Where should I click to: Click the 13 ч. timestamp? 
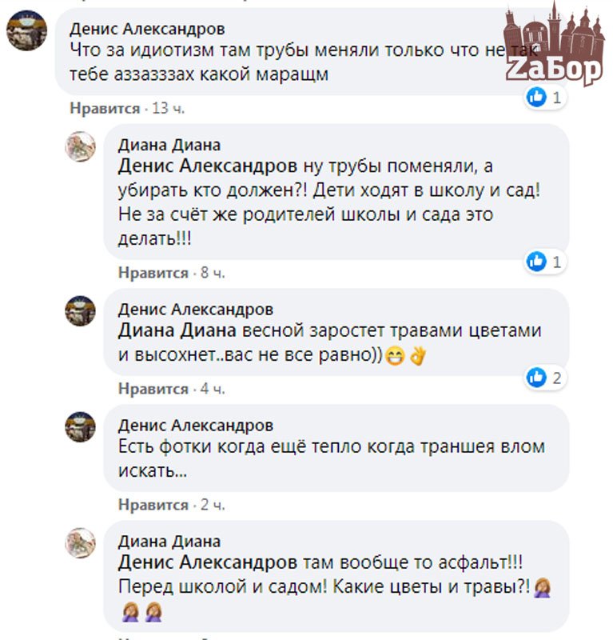169,109
